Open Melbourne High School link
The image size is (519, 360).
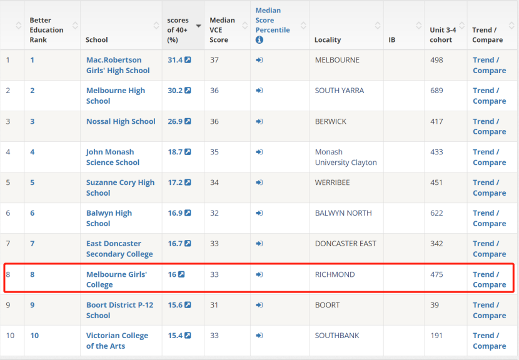(x=116, y=96)
